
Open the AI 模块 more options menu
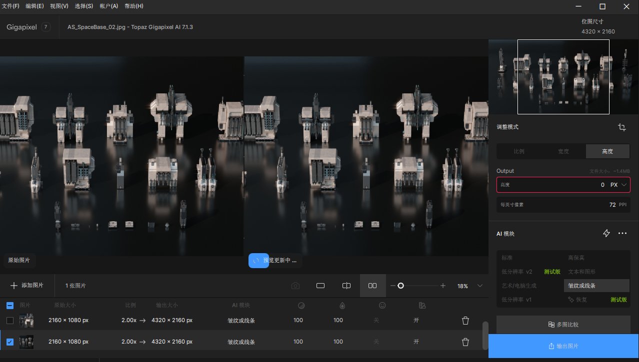coord(622,233)
